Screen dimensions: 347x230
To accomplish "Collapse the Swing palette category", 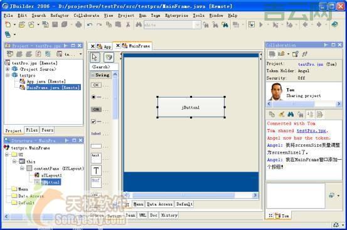I will point(92,75).
